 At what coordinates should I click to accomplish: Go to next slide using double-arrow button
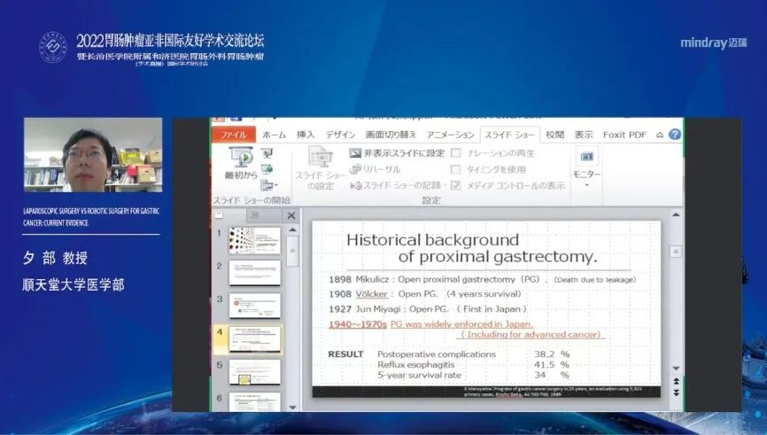678,392
